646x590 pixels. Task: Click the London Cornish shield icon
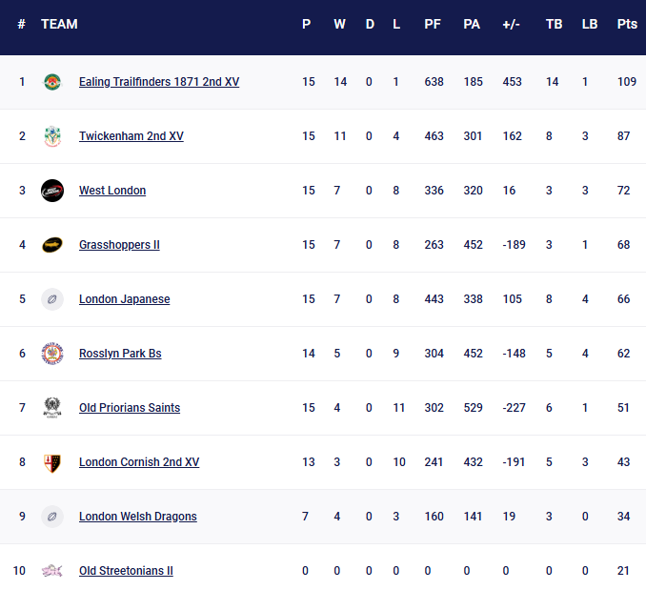click(x=52, y=462)
